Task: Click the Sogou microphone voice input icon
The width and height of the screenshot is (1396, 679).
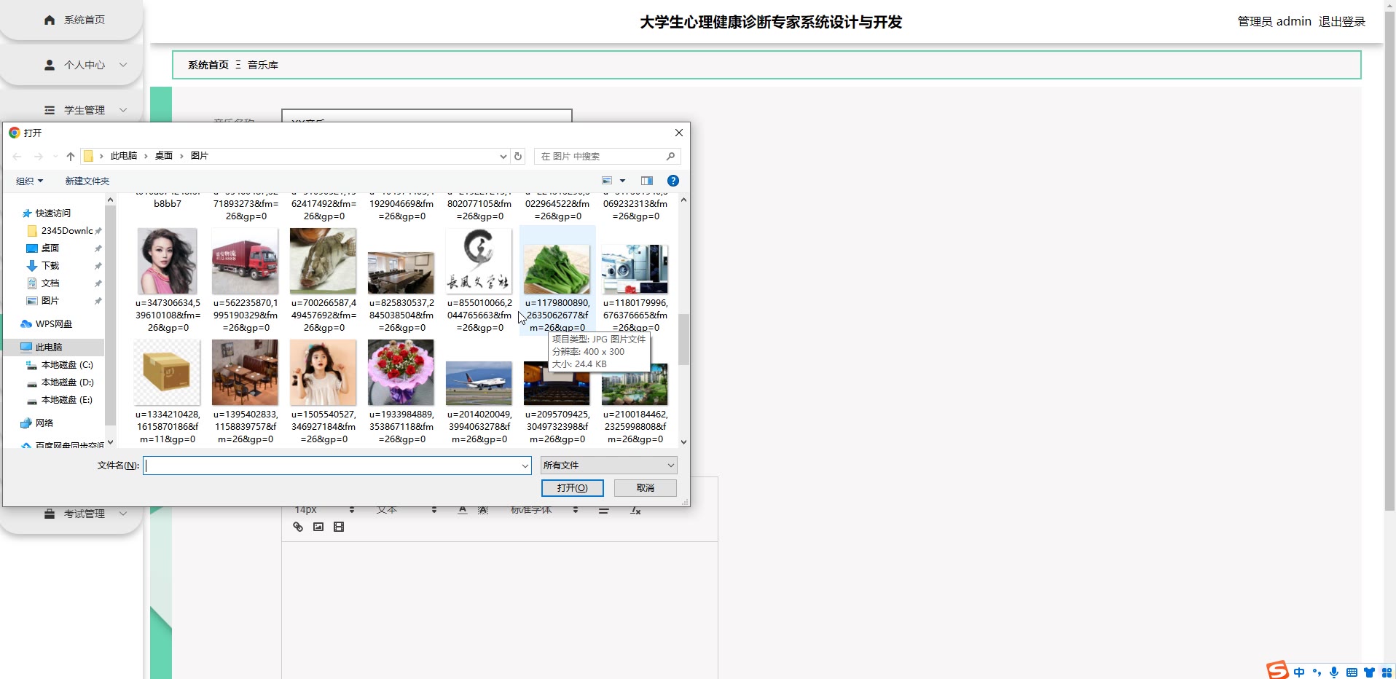Action: pyautogui.click(x=1334, y=672)
